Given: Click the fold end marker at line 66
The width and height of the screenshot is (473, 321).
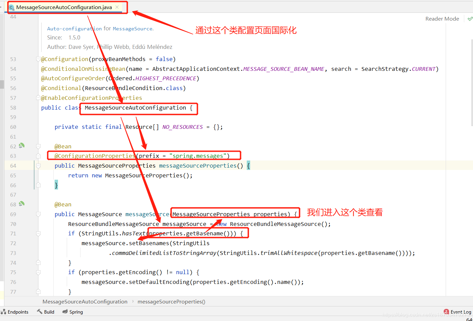Looking at the screenshot, I should [38, 185].
